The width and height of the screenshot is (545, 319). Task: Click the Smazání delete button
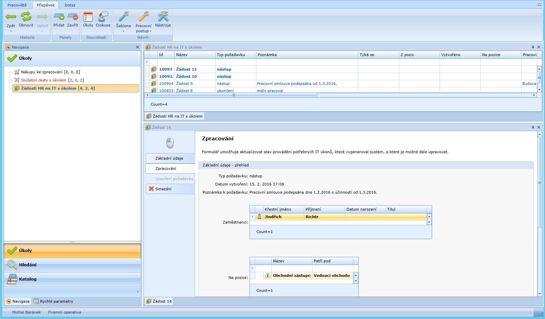click(163, 189)
